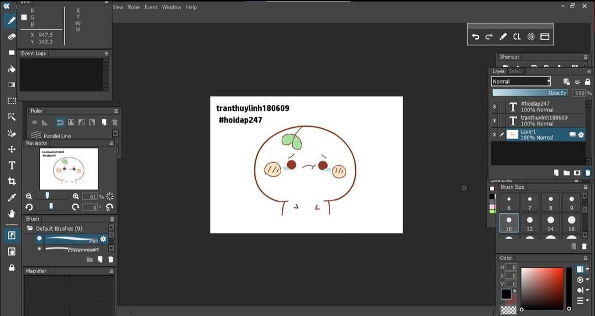Choose brush size 16
595x316 pixels.
[x=572, y=223]
